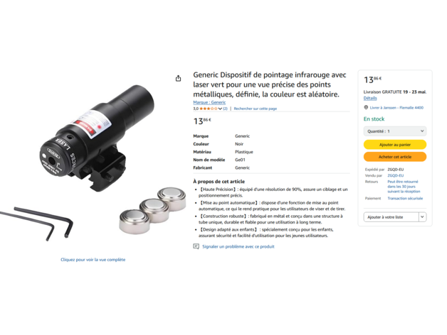The height and width of the screenshot is (335, 447).
Task: Click Rechercher sur cette page link
Action: tap(255, 109)
